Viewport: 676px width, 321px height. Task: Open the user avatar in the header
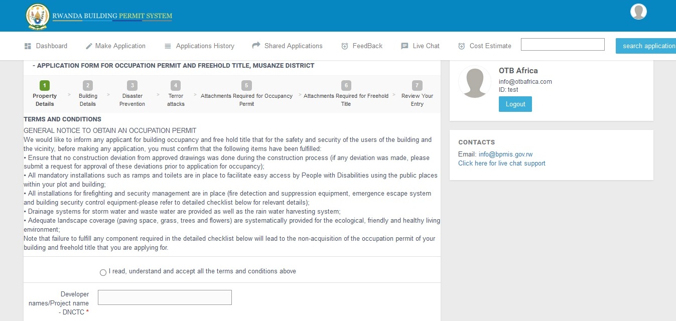tap(638, 12)
